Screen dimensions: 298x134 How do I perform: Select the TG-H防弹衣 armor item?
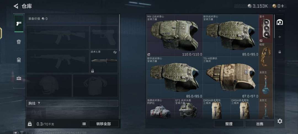[x=231, y=77]
